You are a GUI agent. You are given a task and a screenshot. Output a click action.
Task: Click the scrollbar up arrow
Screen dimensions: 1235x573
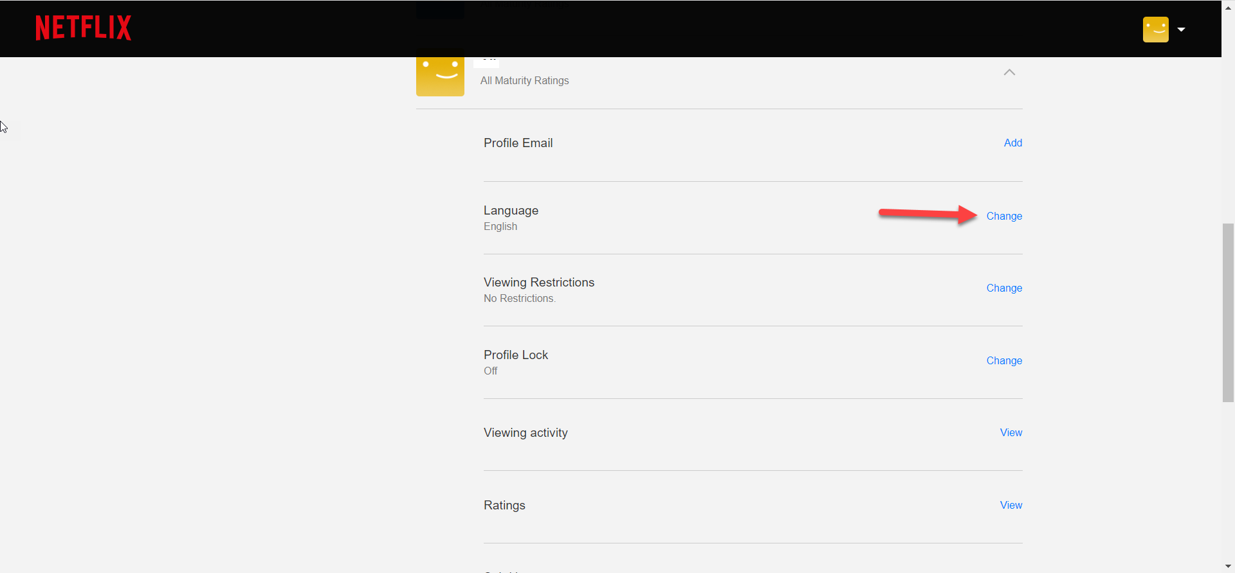click(x=1228, y=5)
